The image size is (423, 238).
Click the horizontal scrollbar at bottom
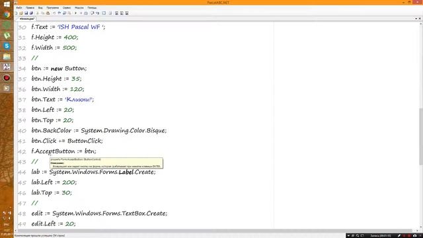[x=214, y=231]
